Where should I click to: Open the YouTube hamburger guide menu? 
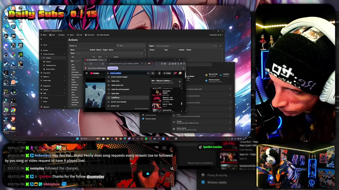[x=86, y=73]
